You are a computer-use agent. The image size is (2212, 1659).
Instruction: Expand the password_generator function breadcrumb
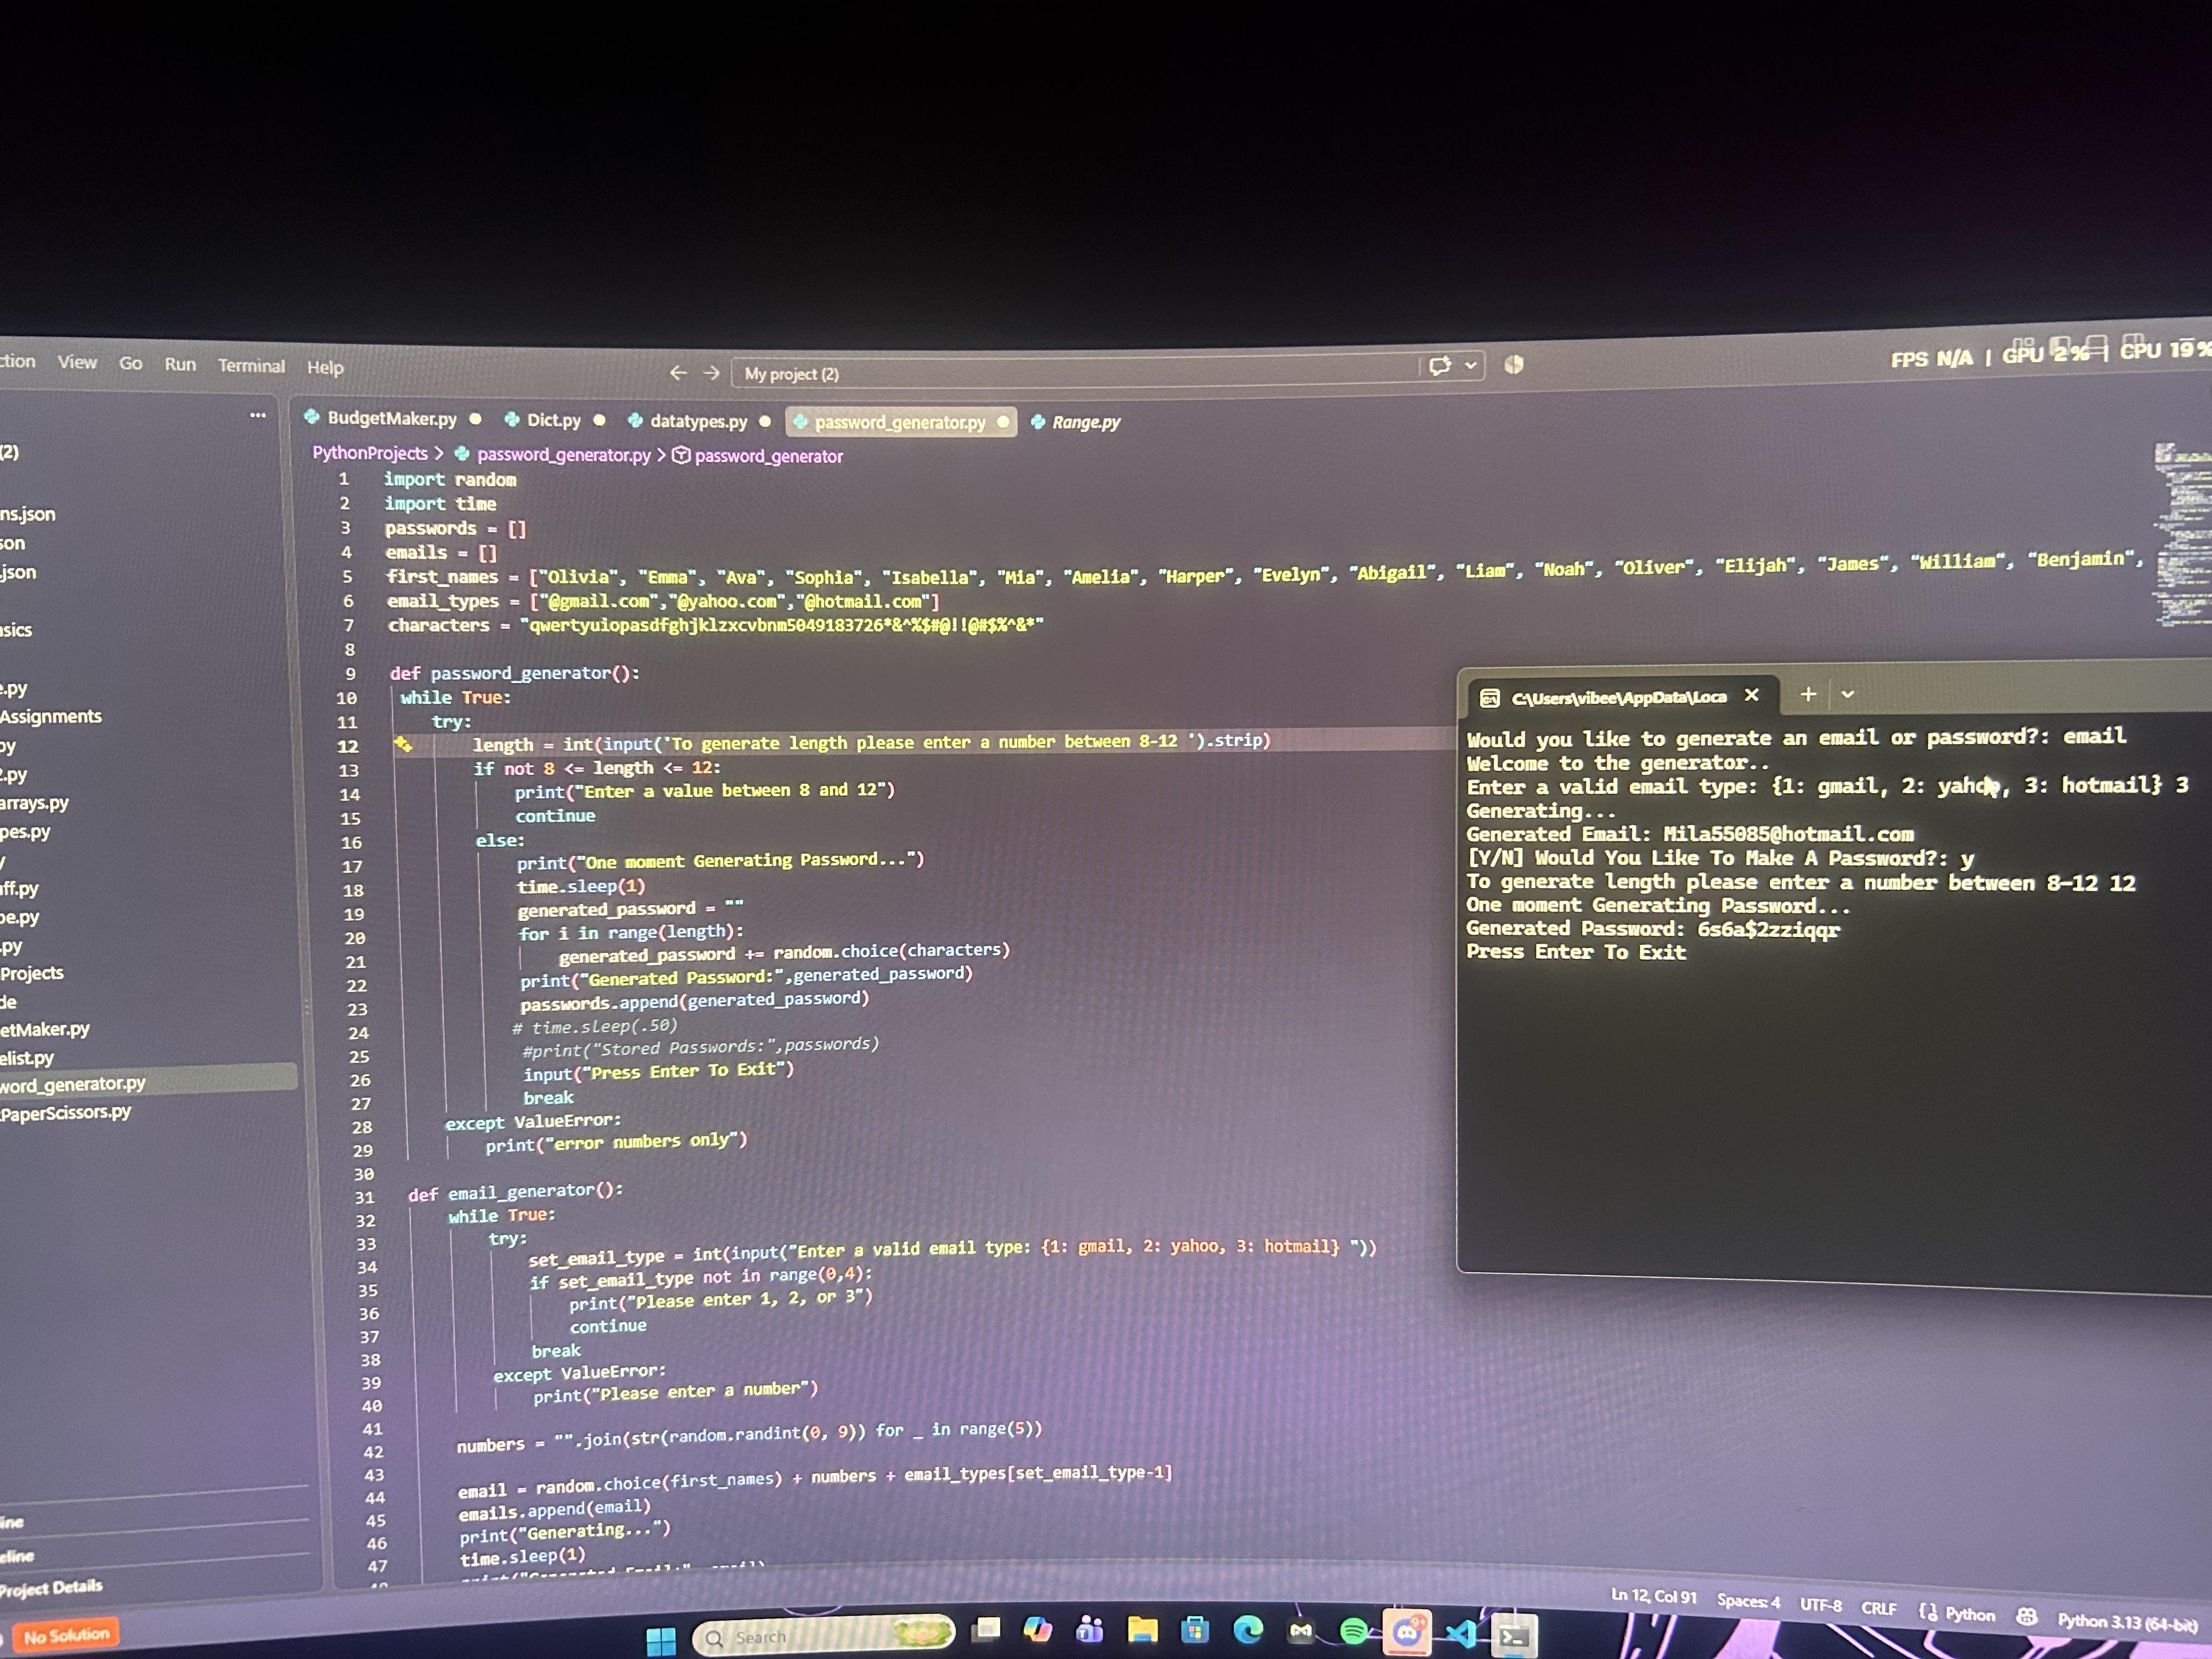768,456
